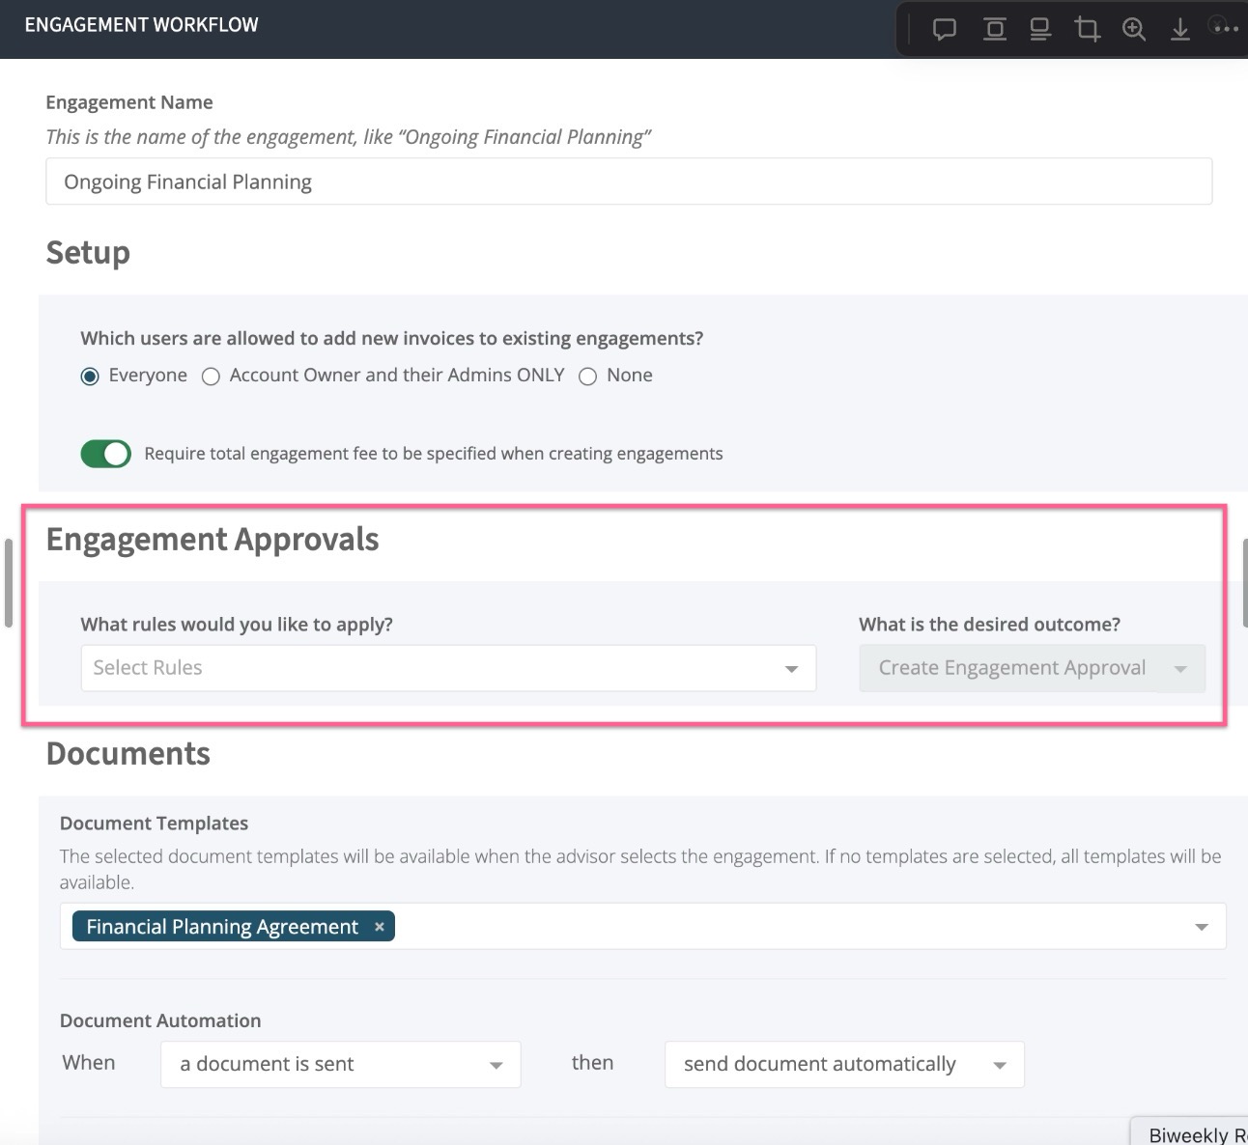1248x1145 pixels.
Task: Click the download arrow icon
Action: click(x=1180, y=29)
